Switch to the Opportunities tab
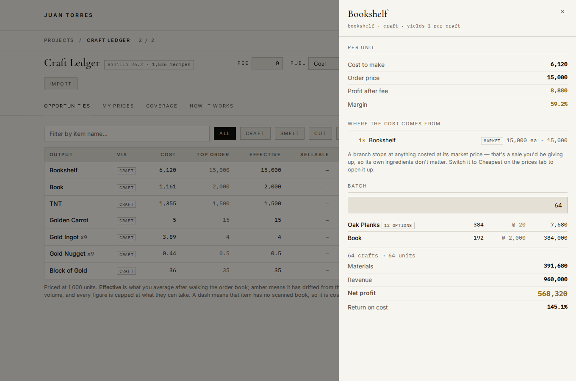 point(67,106)
